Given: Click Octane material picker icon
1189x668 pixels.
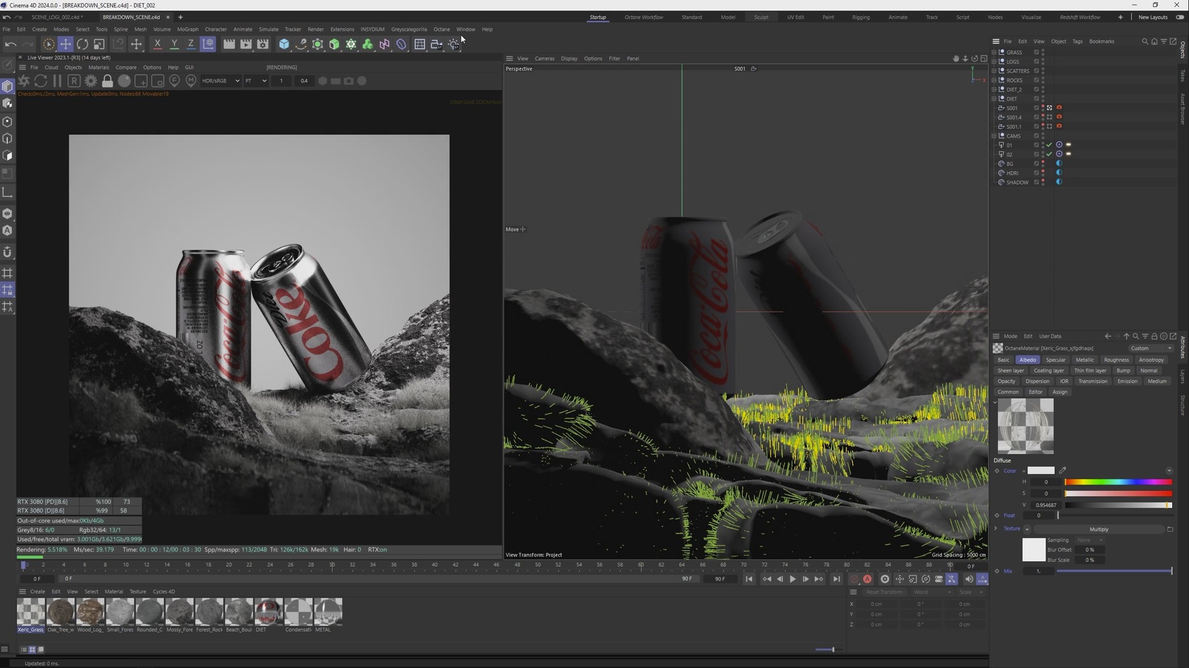Looking at the screenshot, I should tap(191, 81).
